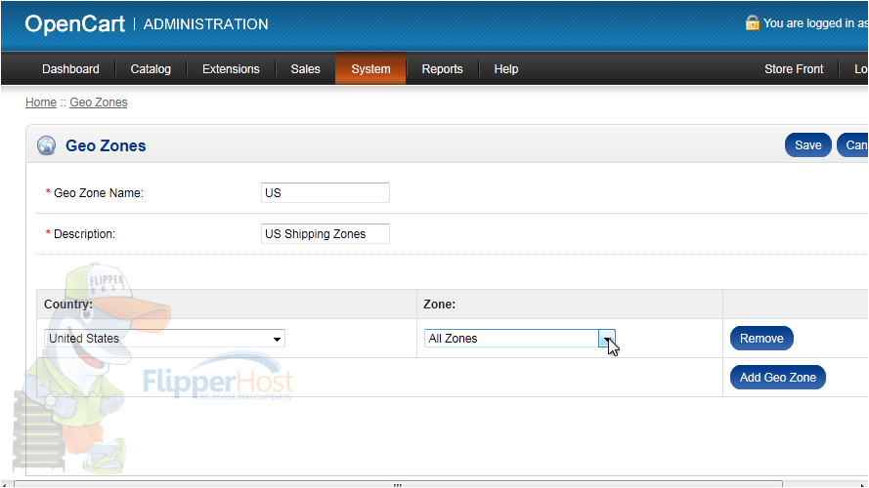Open the Help menu

[x=506, y=69]
